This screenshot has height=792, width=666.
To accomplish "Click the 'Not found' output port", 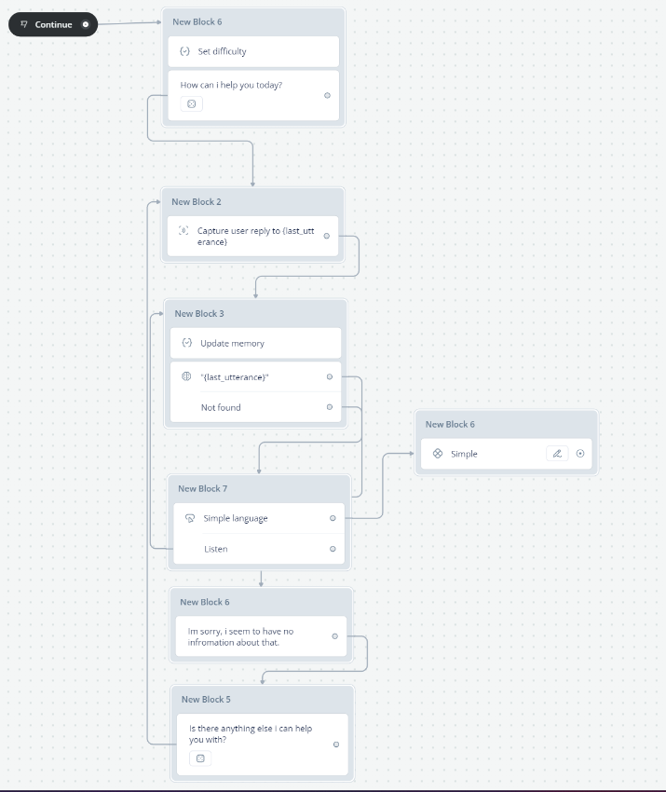I will tap(330, 407).
